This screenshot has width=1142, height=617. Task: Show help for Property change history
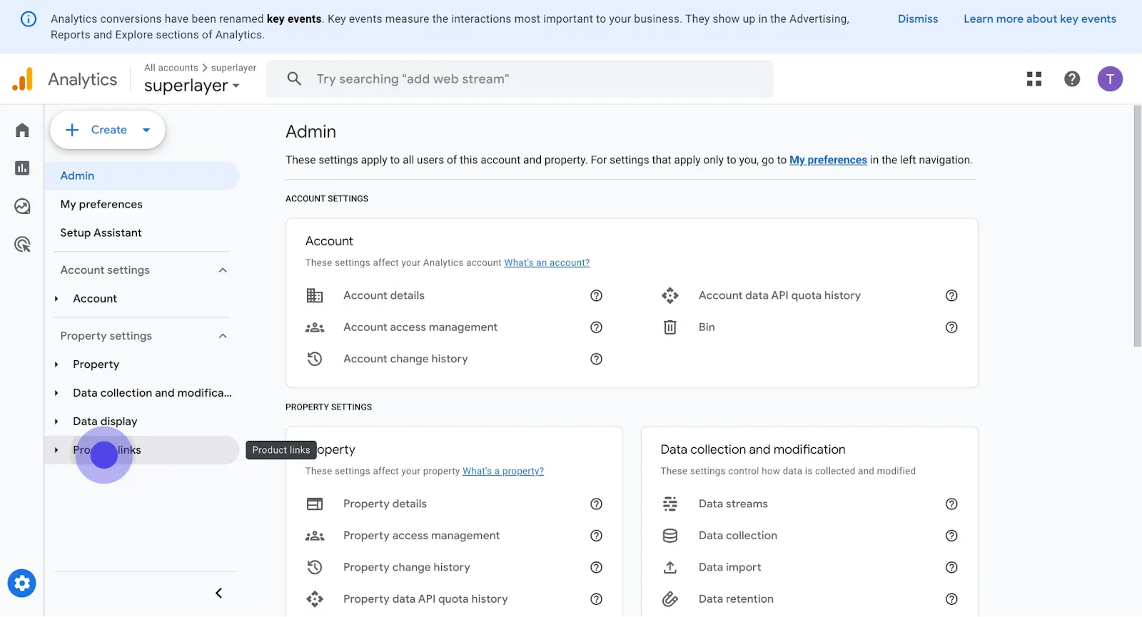coord(597,568)
